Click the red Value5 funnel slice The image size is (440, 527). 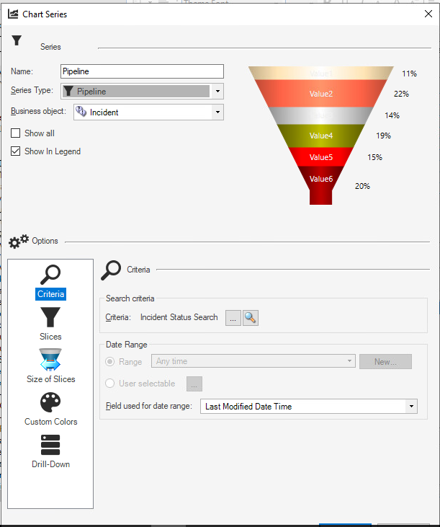pyautogui.click(x=321, y=157)
